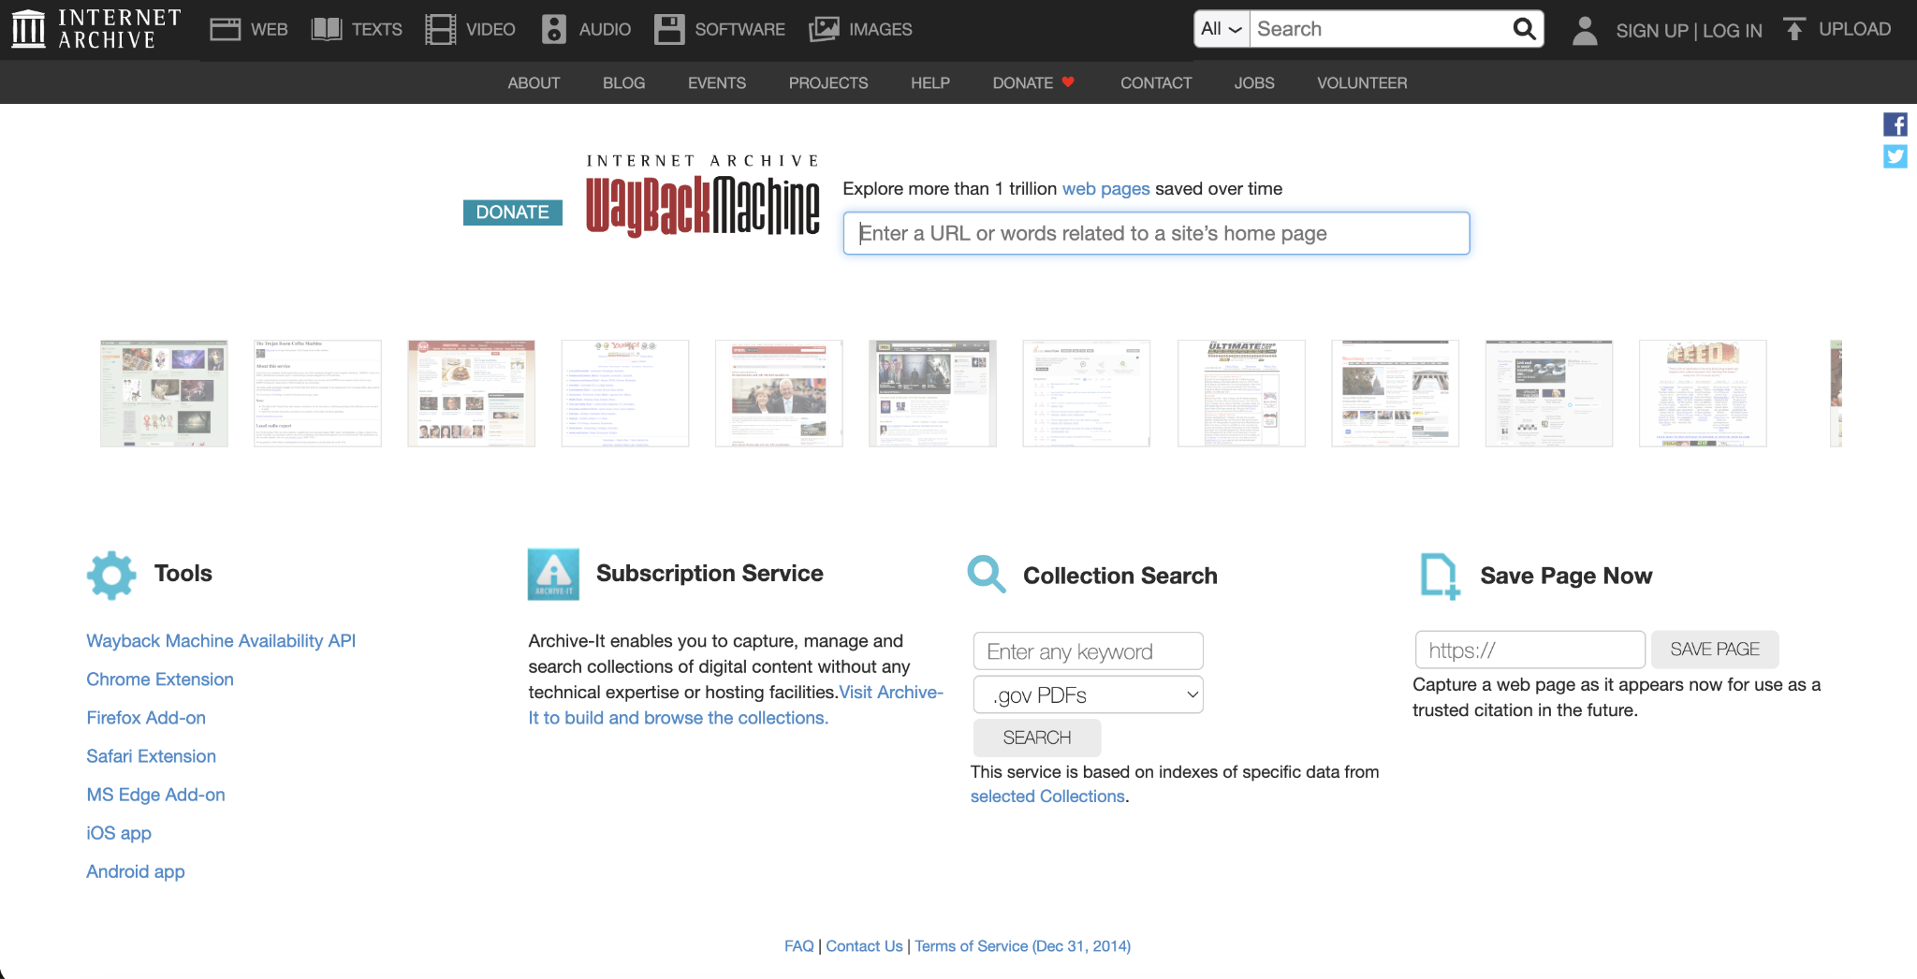This screenshot has width=1917, height=979.
Task: Click the SAVE PAGE button
Action: (1715, 650)
